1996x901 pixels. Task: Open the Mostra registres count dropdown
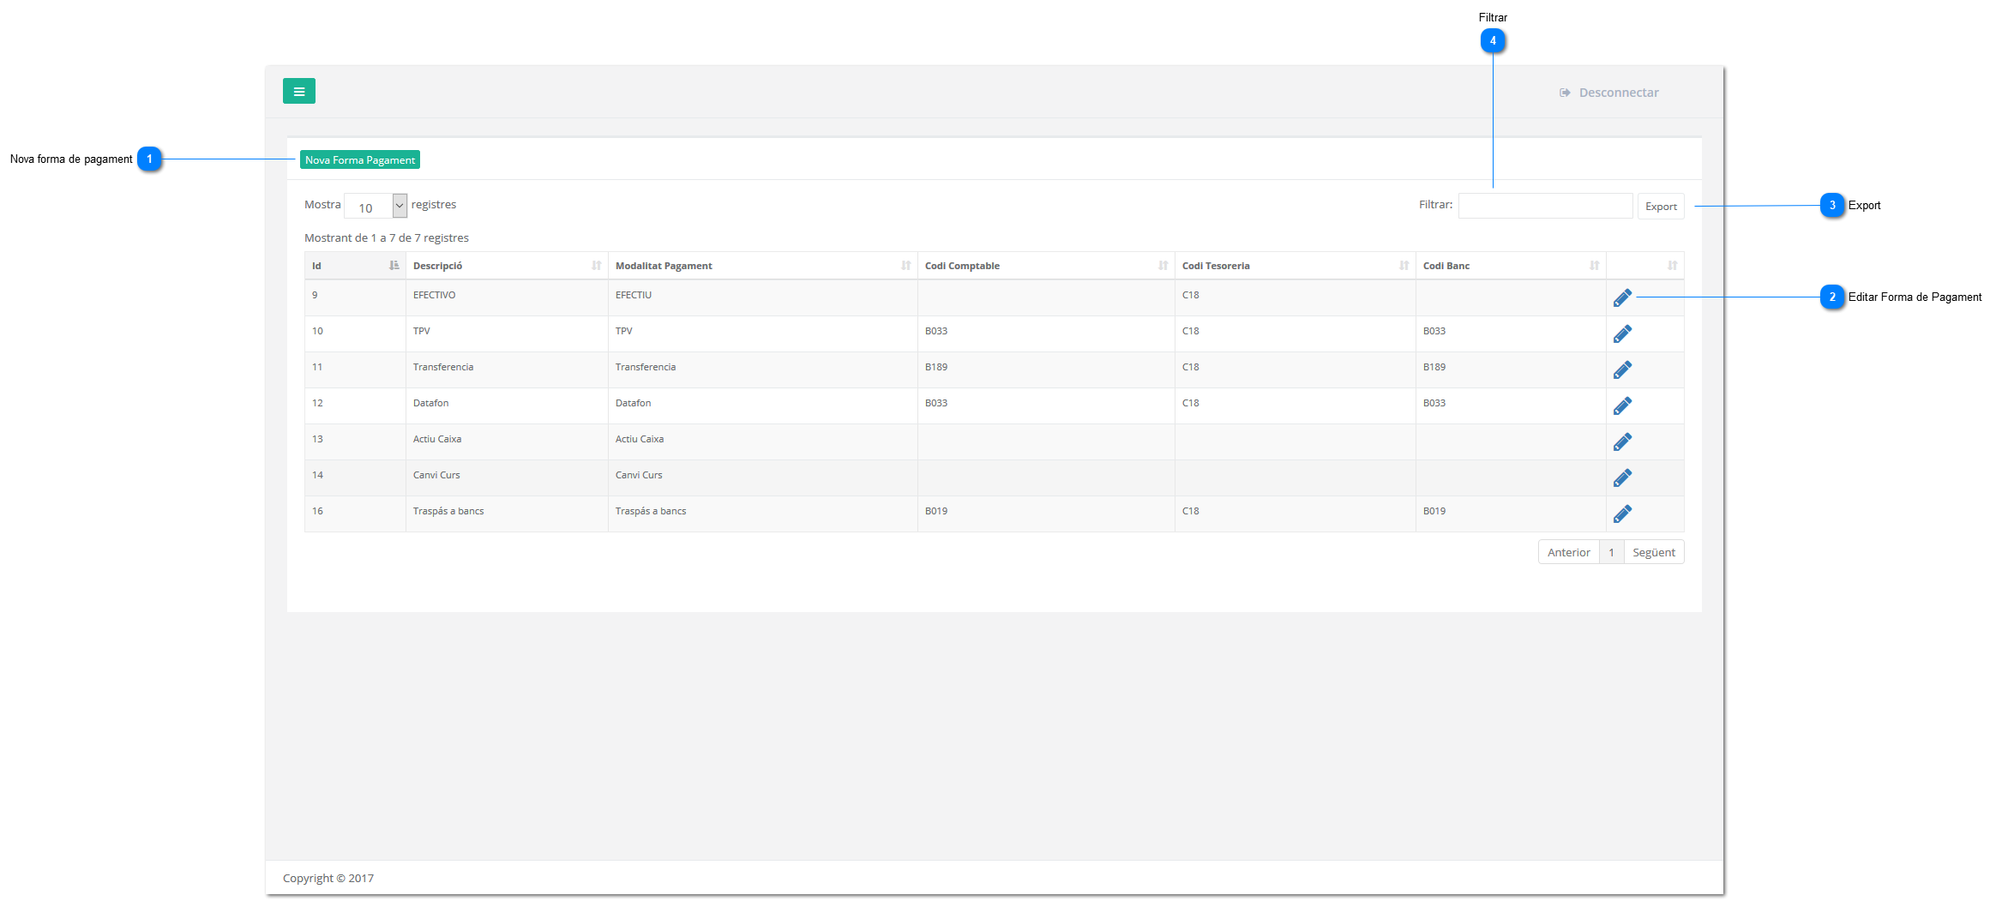[x=376, y=206]
